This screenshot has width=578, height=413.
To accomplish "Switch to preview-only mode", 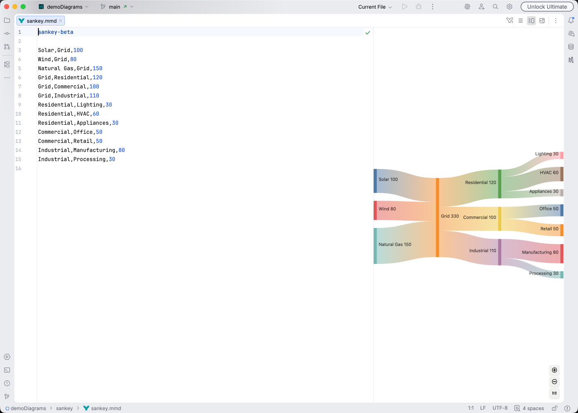I will [542, 20].
